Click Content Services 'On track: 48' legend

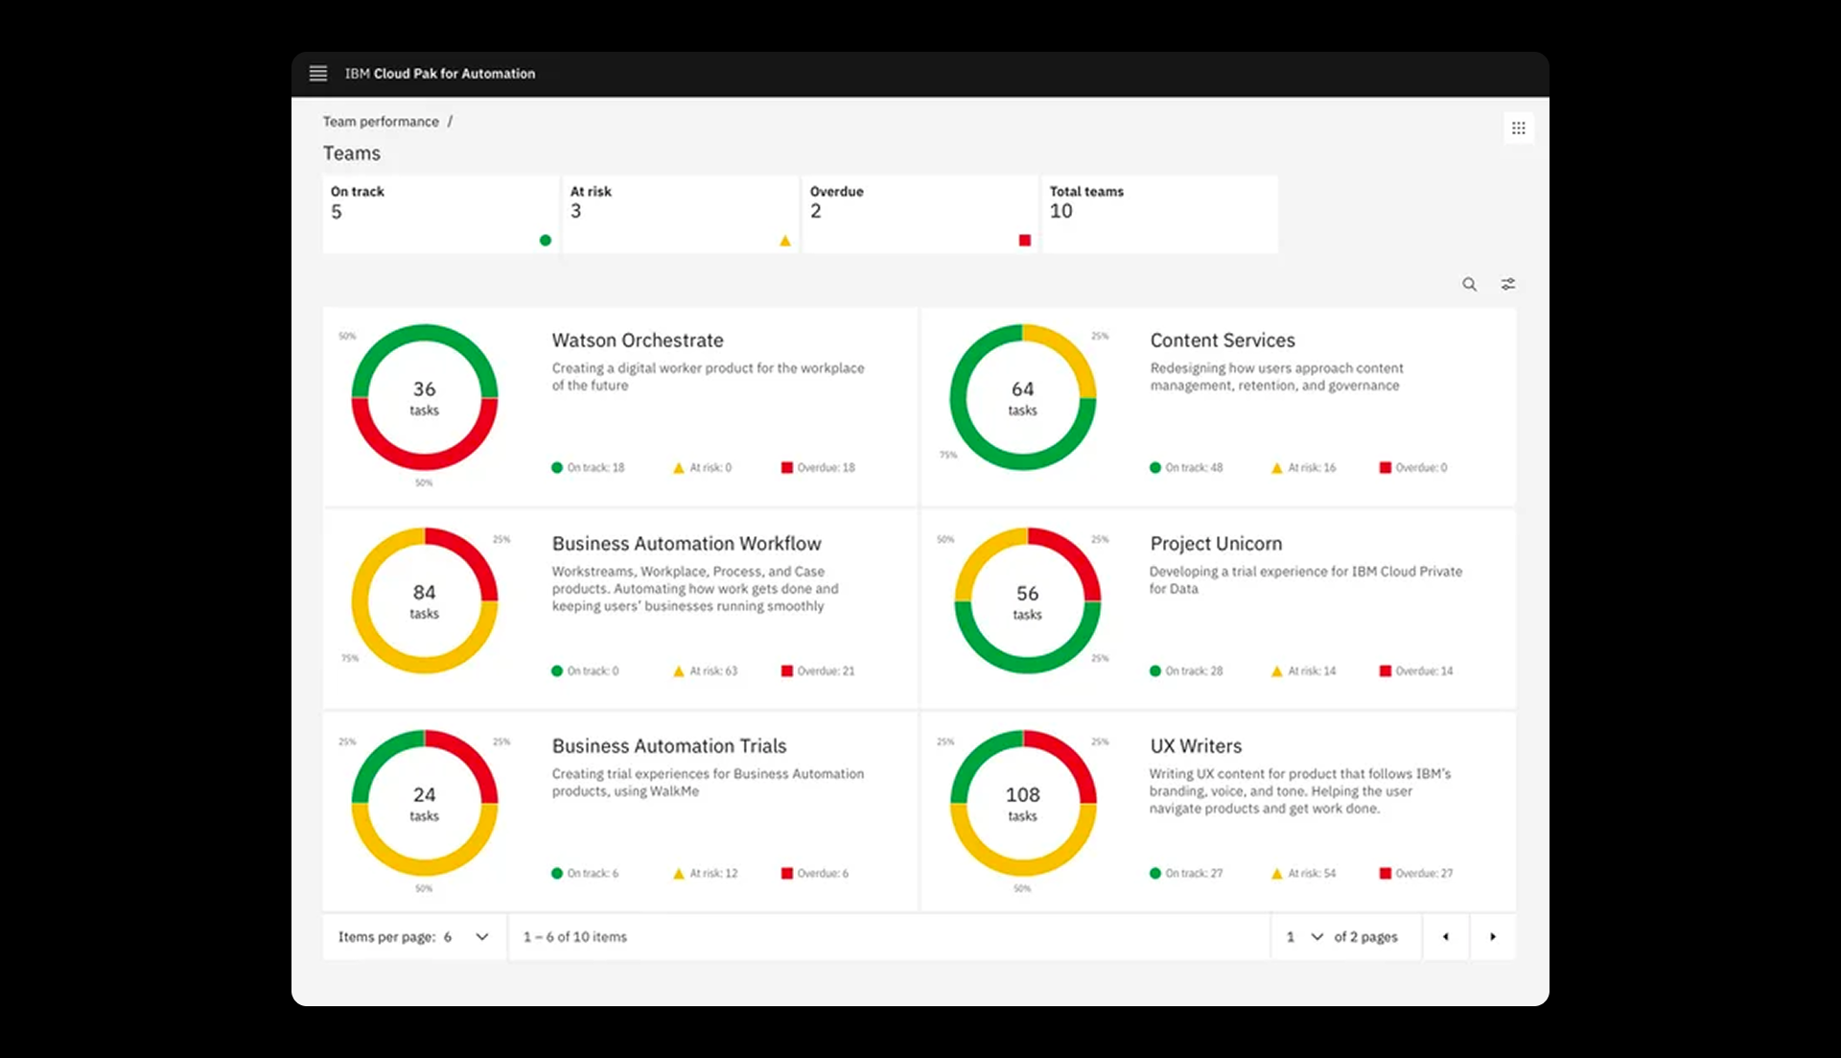1186,468
